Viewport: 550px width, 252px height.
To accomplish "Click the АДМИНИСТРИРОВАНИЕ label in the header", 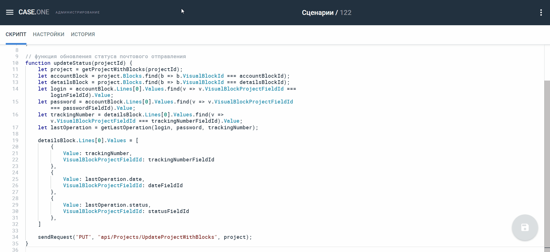I will [x=78, y=12].
